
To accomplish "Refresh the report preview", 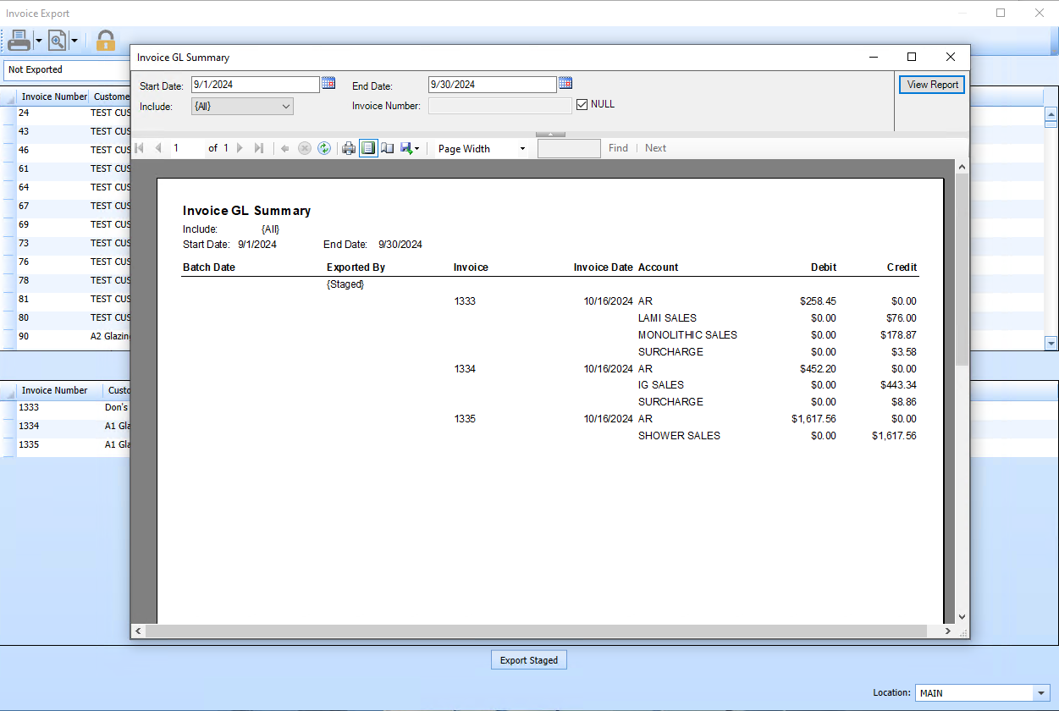I will tap(324, 148).
